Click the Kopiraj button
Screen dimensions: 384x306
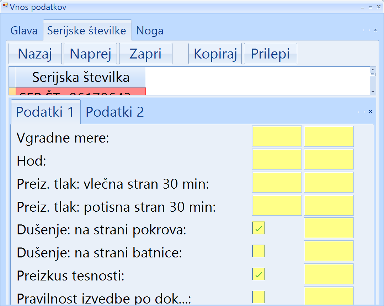pyautogui.click(x=215, y=54)
